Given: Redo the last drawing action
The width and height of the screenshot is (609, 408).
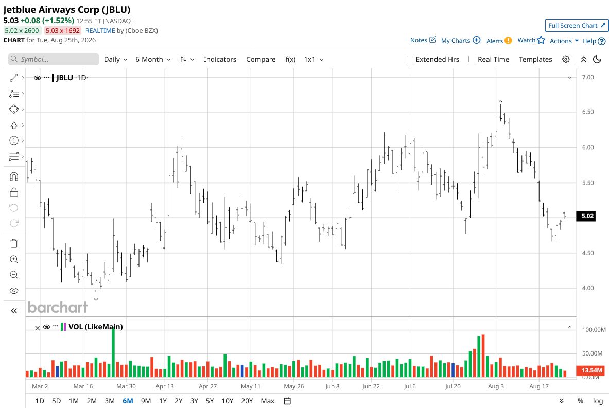Looking at the screenshot, I should click(x=14, y=223).
